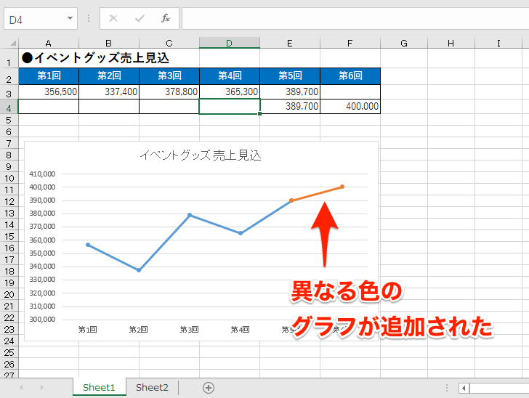Click the fill handle of cell D4
Screen dimensions: 529x398
pyautogui.click(x=259, y=114)
